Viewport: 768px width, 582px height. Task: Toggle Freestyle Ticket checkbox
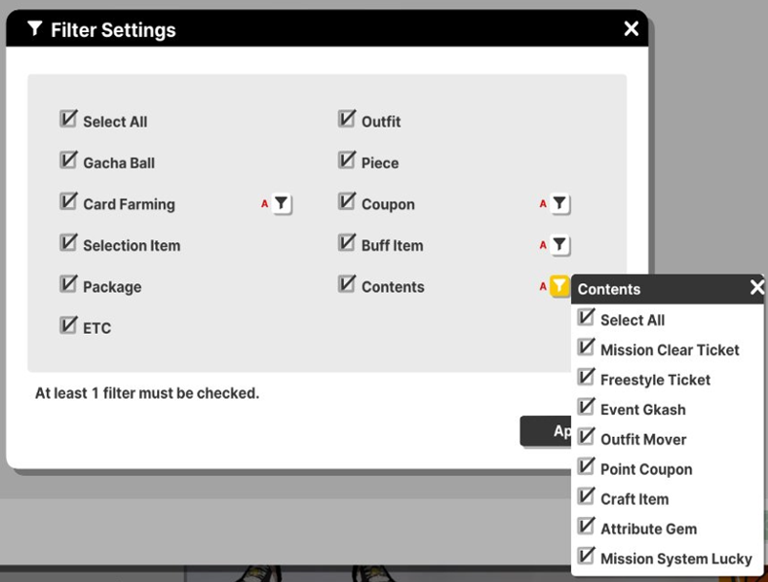point(587,378)
